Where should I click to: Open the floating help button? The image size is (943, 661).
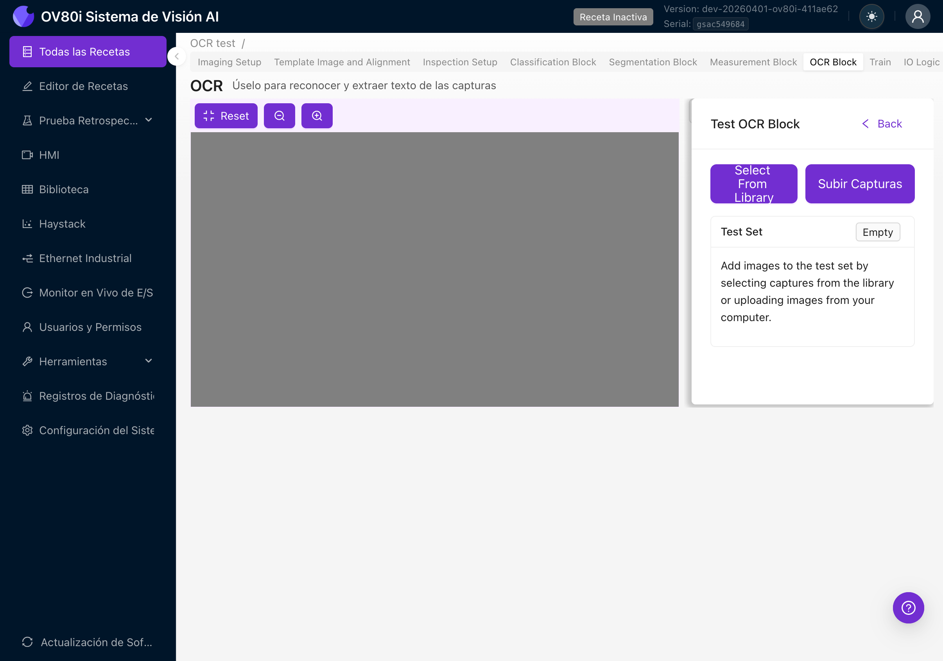coord(908,607)
